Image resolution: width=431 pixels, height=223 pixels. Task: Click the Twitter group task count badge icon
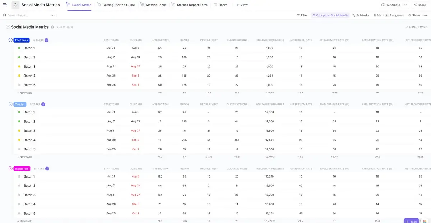(x=43, y=105)
